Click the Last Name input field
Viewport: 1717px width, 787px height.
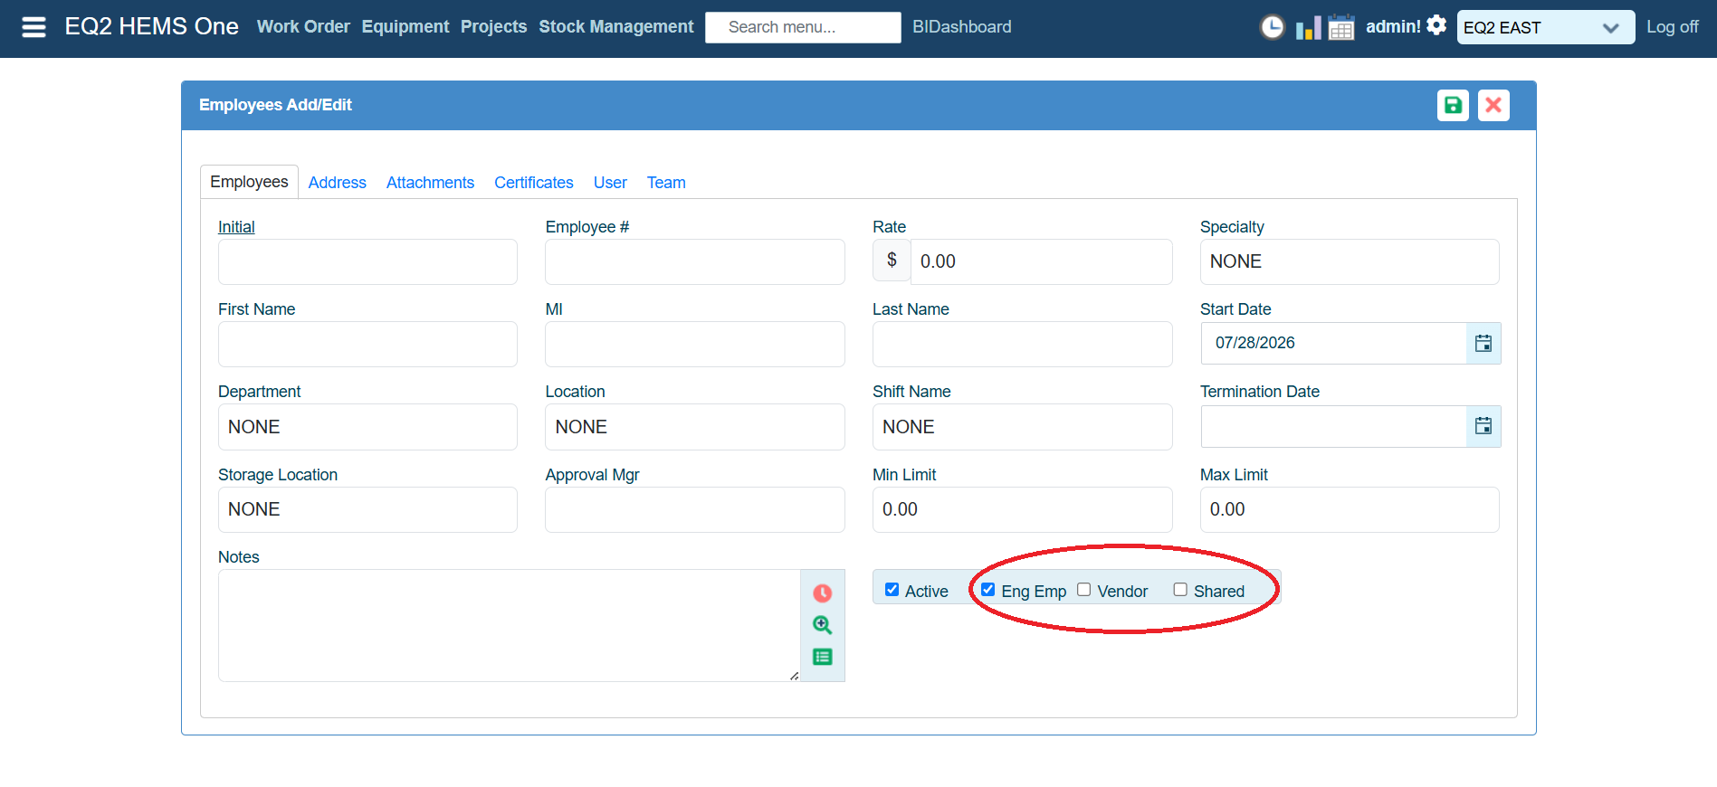[x=1022, y=344]
